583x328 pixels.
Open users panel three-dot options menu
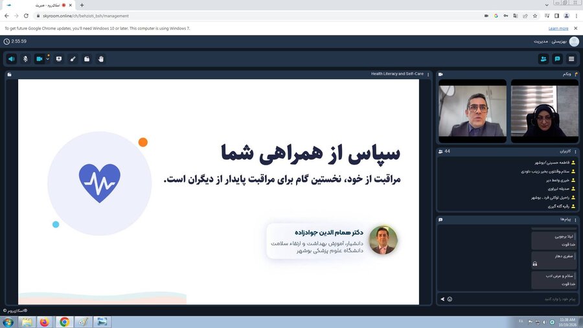[x=576, y=152]
